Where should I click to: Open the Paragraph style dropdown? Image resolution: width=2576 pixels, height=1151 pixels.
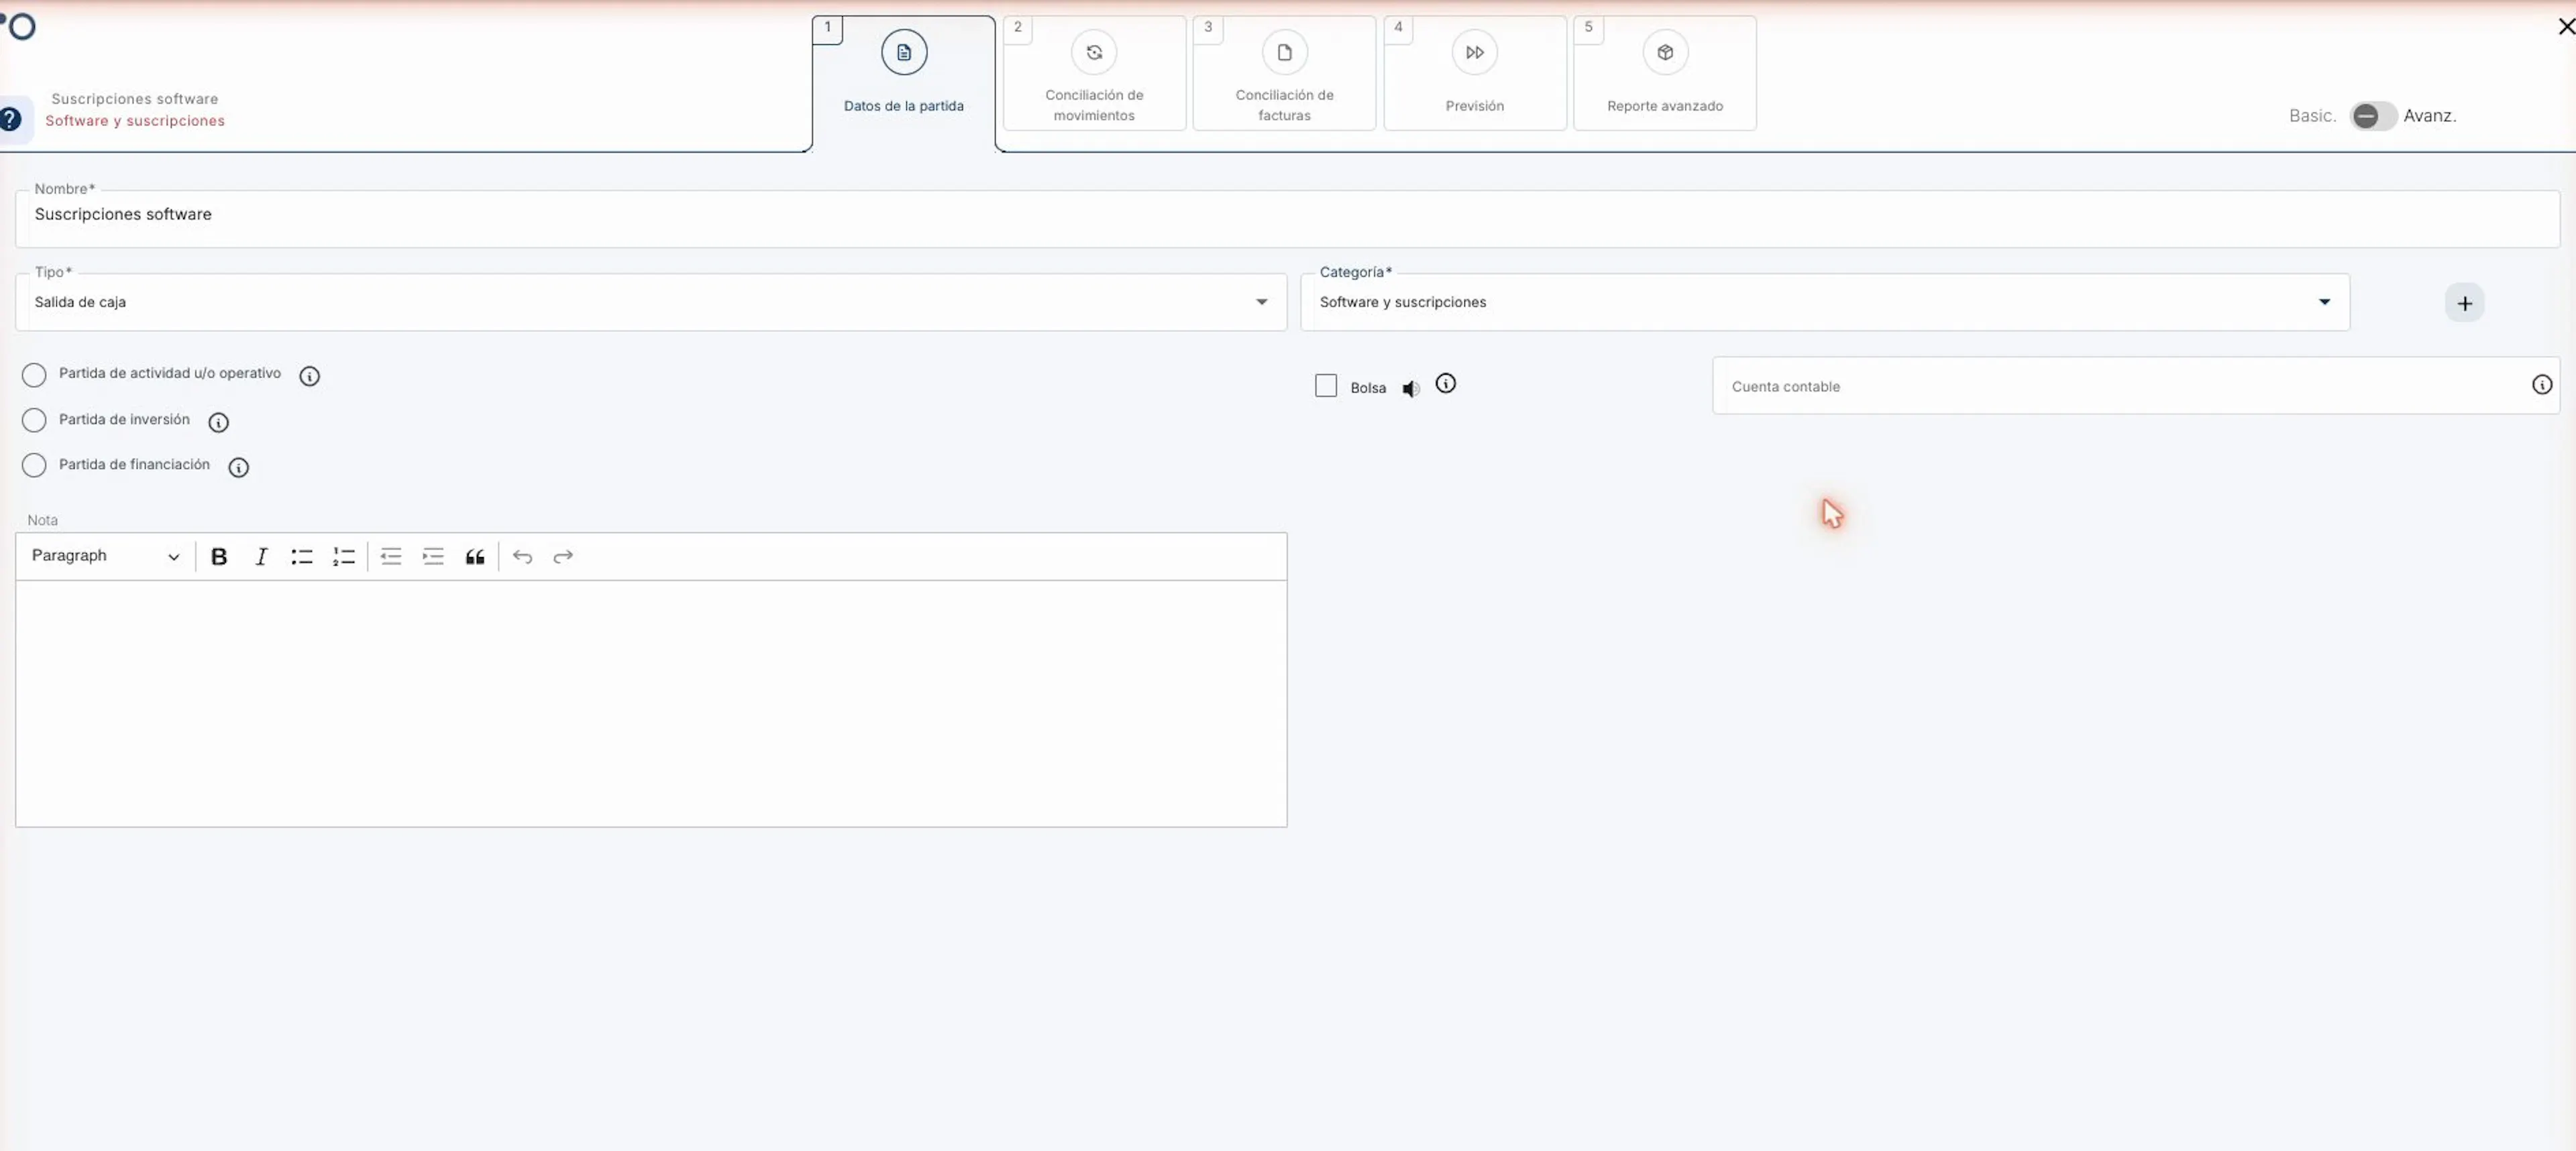(x=105, y=556)
